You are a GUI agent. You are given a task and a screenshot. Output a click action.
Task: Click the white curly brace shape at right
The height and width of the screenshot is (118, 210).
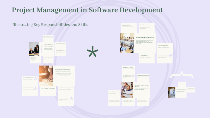(x=182, y=75)
